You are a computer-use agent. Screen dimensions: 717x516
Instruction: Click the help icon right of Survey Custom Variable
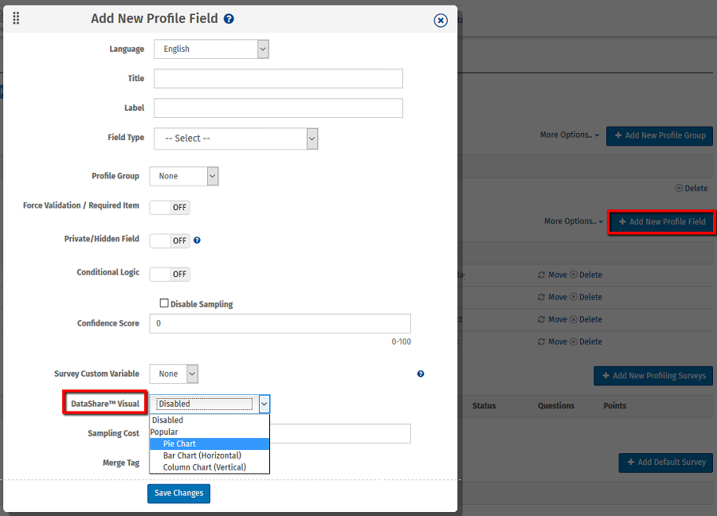421,373
